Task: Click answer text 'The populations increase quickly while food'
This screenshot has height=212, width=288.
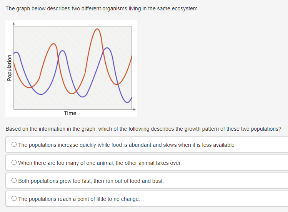Action: [70, 145]
